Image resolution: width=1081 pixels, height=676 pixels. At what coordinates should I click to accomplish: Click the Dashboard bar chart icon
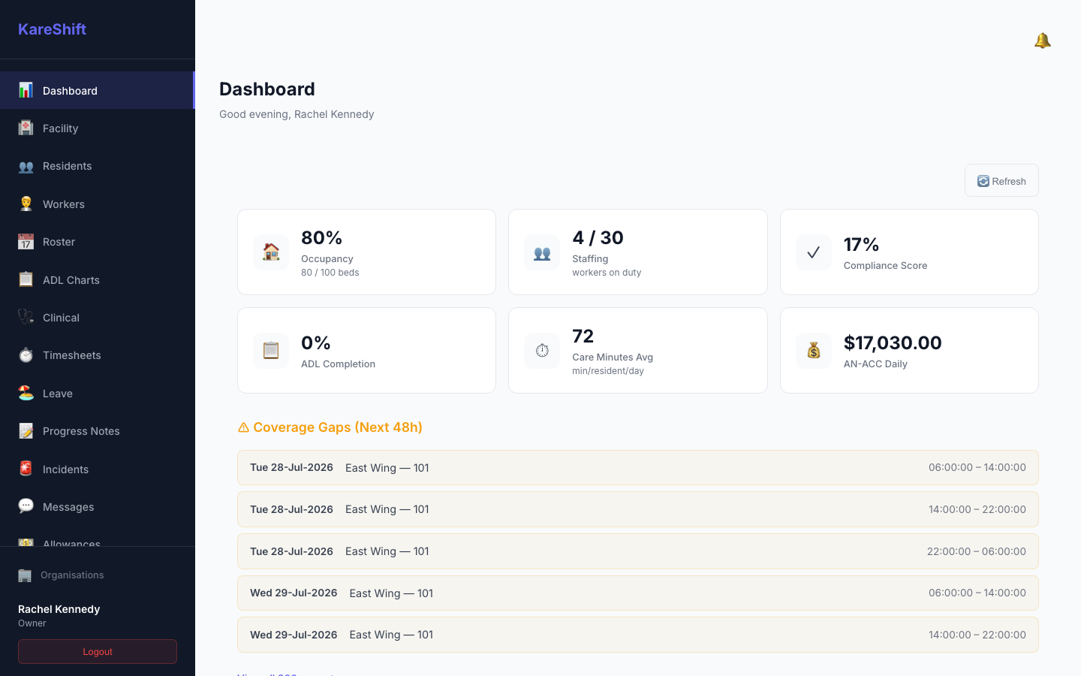point(26,90)
